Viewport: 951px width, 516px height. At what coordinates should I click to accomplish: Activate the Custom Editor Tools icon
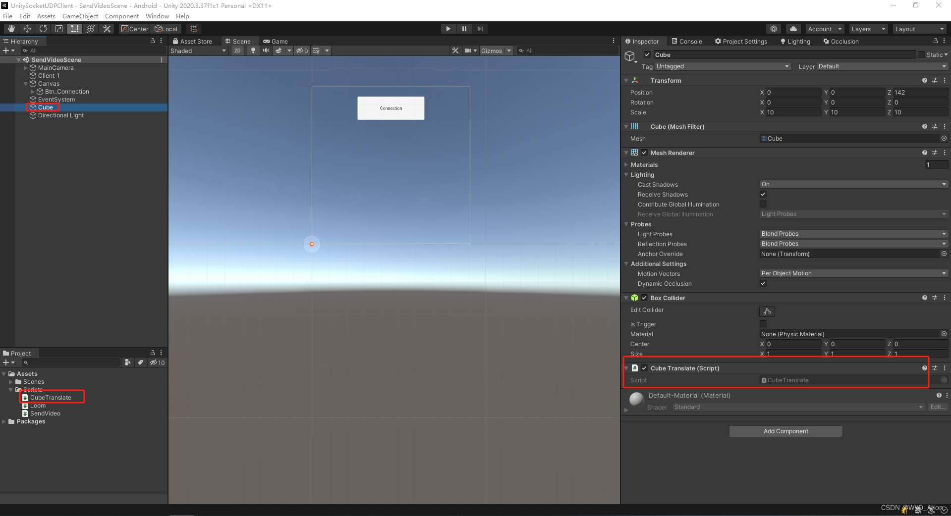point(106,28)
